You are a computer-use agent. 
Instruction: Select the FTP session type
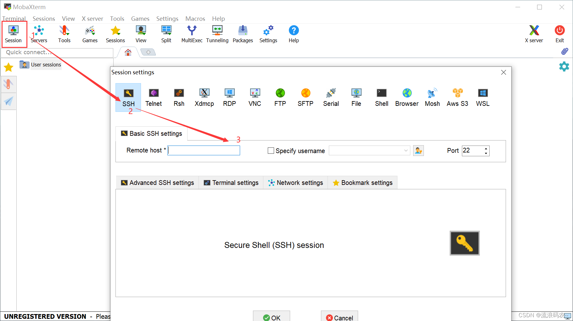pos(280,97)
